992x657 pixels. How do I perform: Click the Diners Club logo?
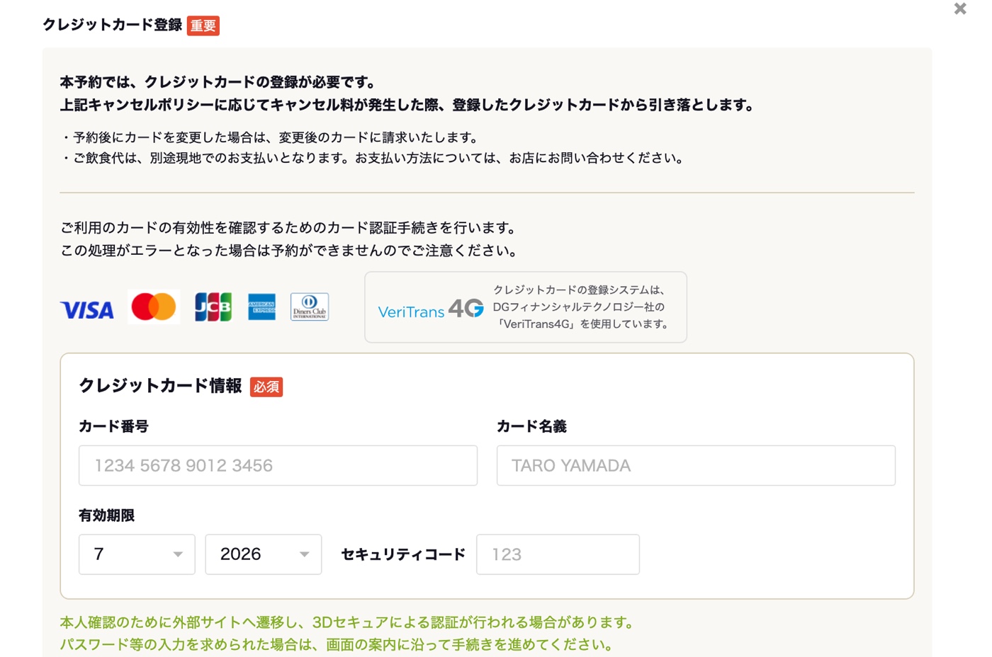point(310,307)
